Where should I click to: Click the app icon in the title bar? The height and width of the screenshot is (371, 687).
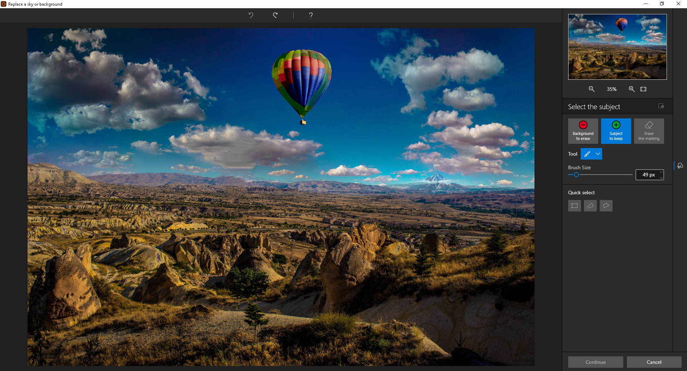click(4, 4)
